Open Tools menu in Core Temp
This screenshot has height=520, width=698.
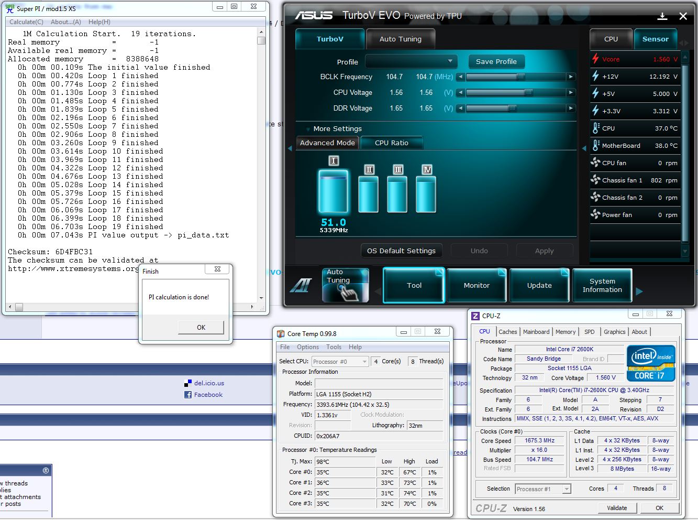pyautogui.click(x=334, y=347)
